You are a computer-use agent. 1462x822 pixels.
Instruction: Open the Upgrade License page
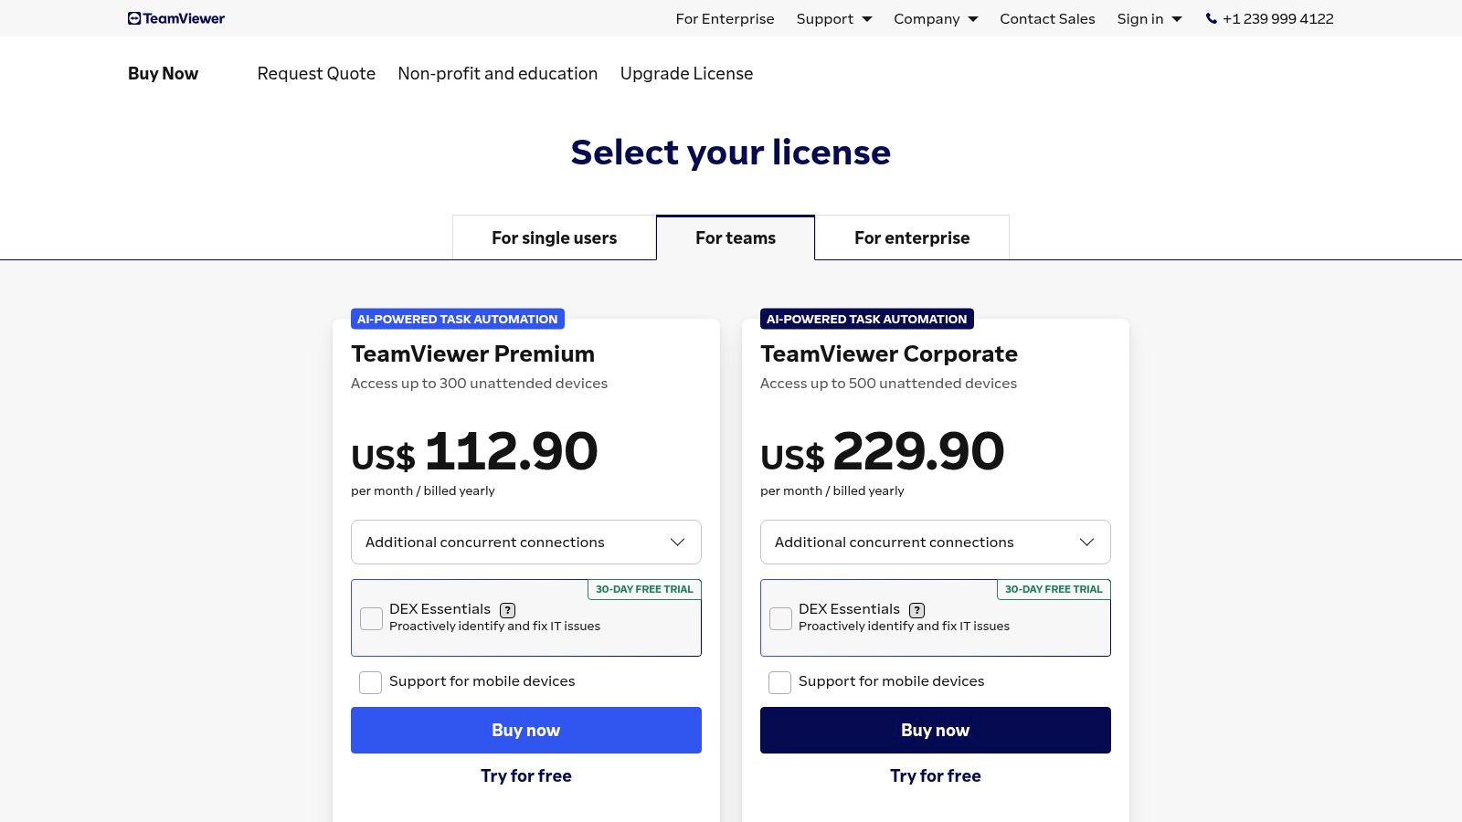click(x=686, y=74)
